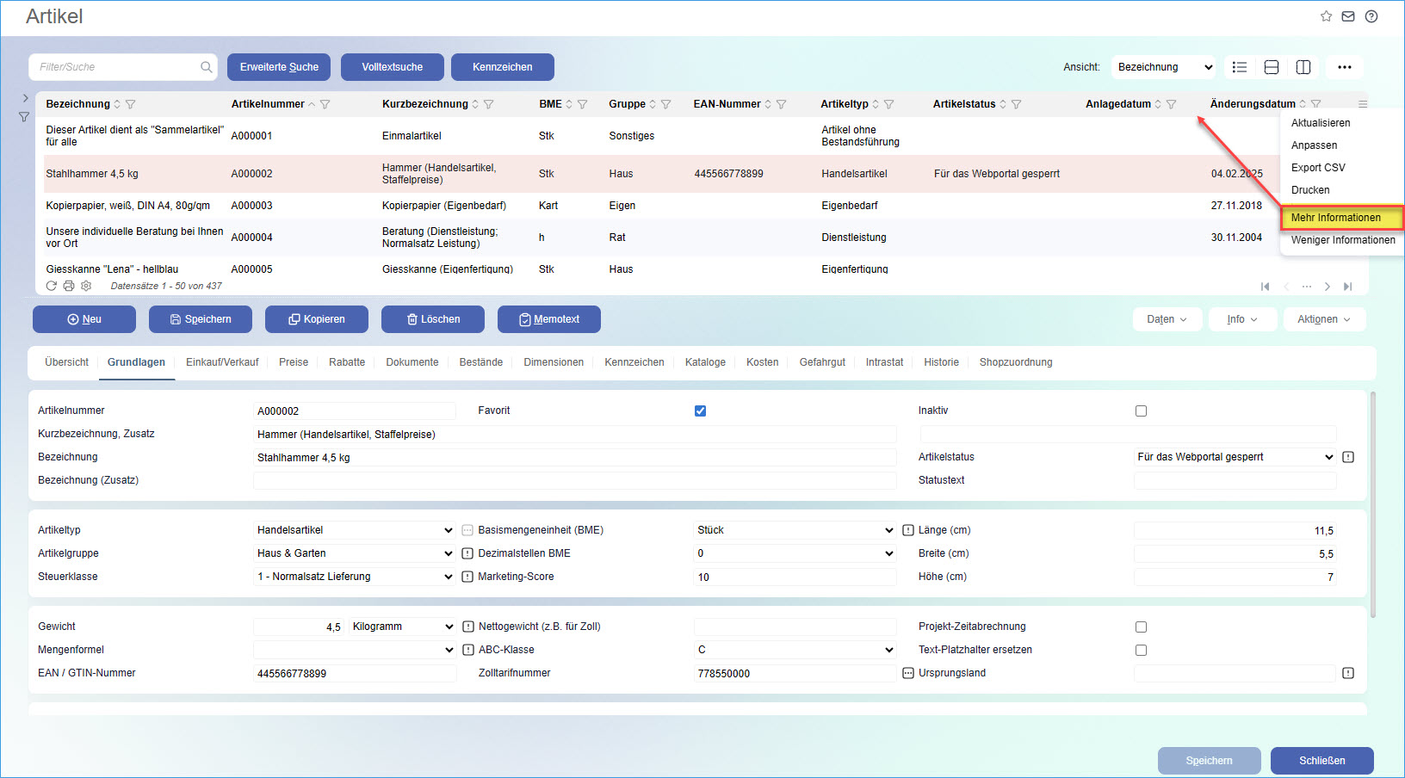Click the refresh icon below the table

coord(52,286)
